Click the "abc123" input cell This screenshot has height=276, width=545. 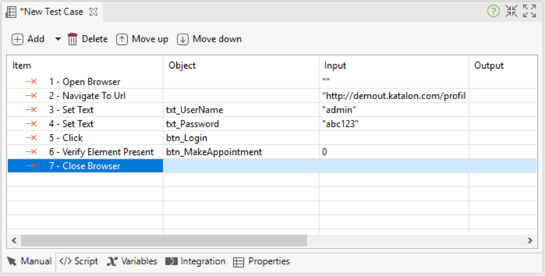pyautogui.click(x=394, y=123)
